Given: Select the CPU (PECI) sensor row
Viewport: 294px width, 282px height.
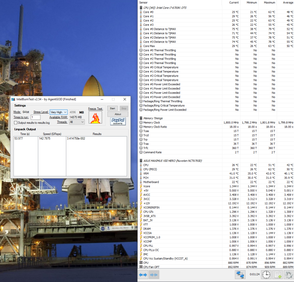Looking at the screenshot, I should [x=216, y=169].
